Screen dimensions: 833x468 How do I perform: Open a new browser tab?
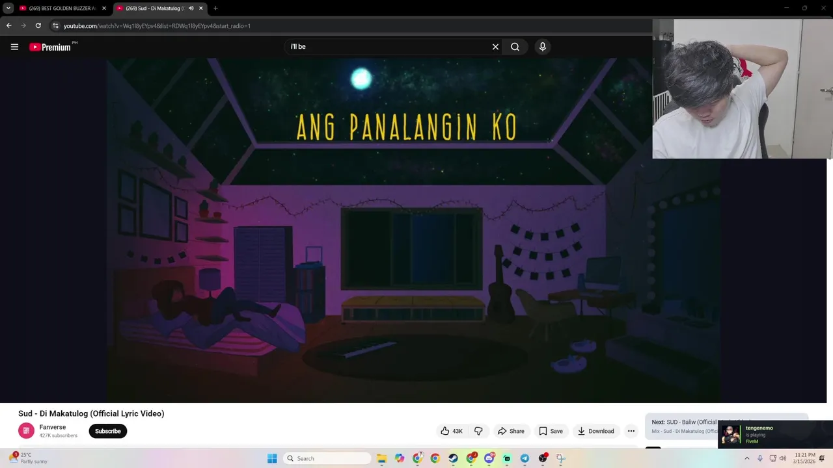tap(215, 8)
